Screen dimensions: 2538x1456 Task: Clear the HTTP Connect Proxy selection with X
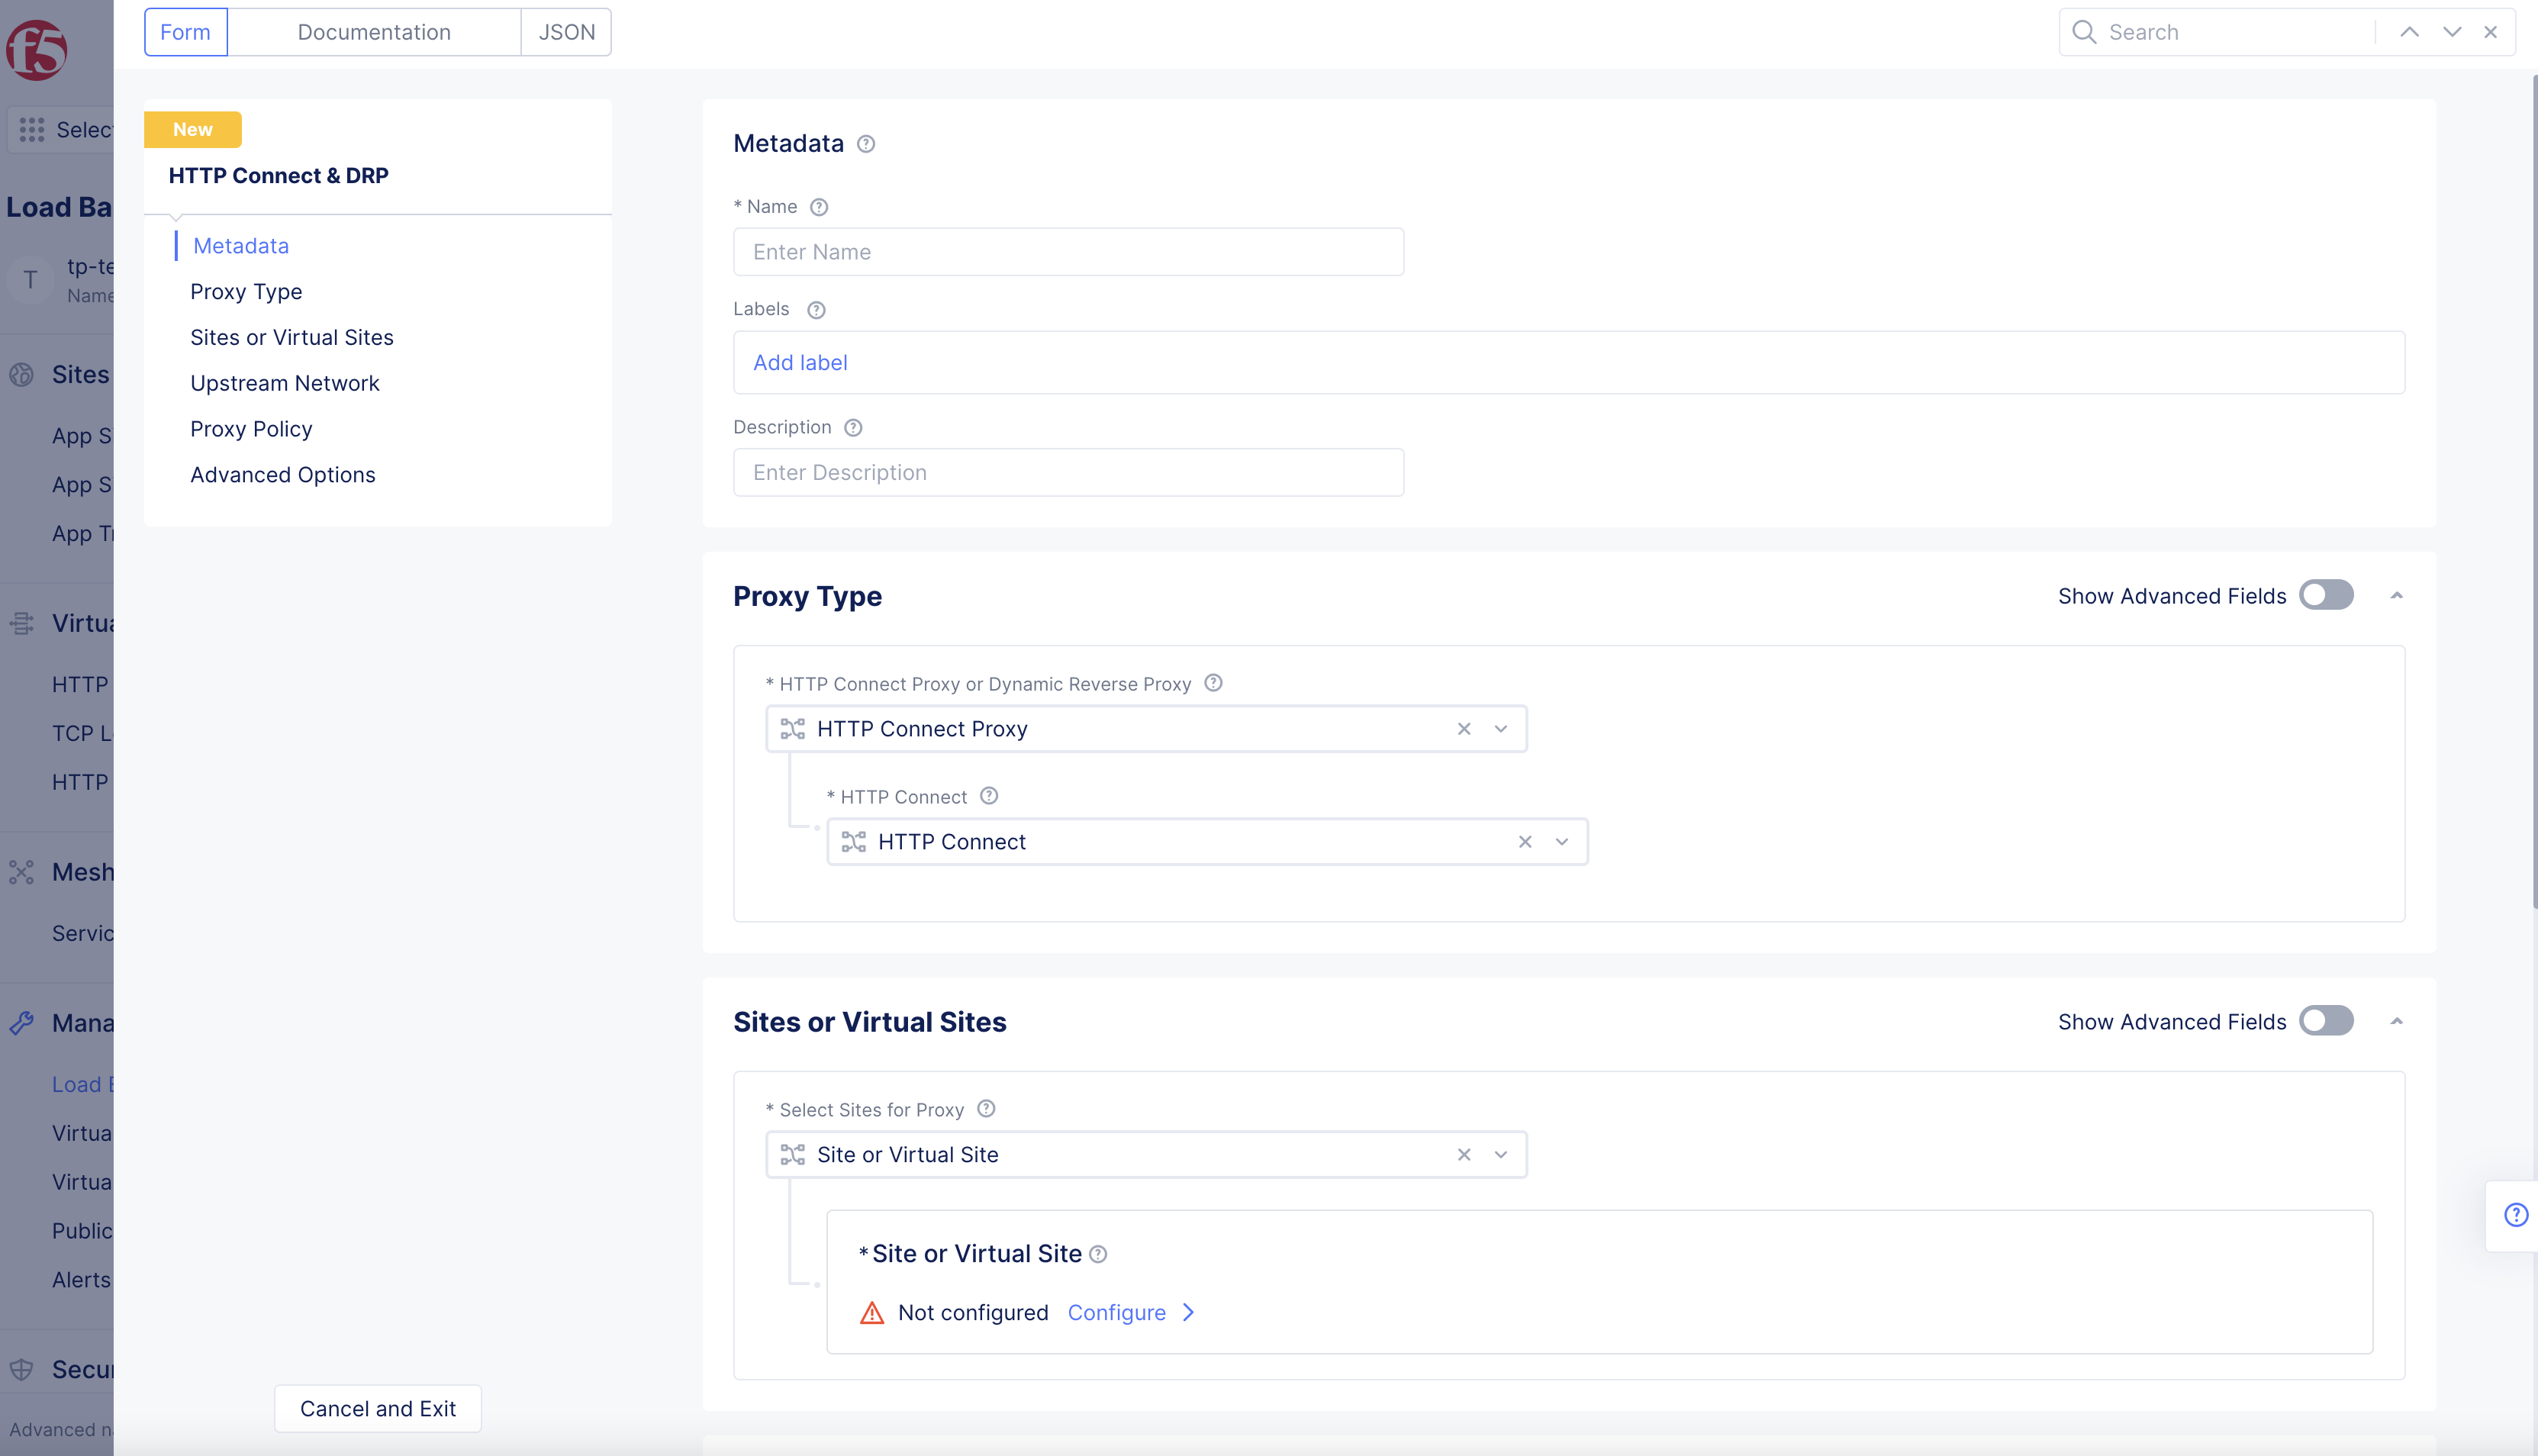coord(1464,729)
